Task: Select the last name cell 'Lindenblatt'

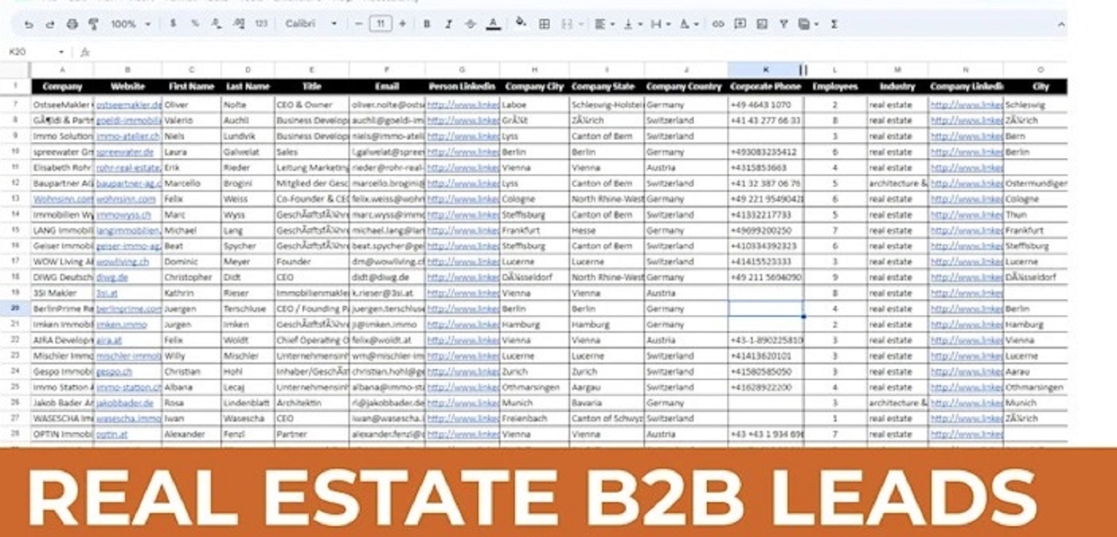Action: pyautogui.click(x=247, y=403)
